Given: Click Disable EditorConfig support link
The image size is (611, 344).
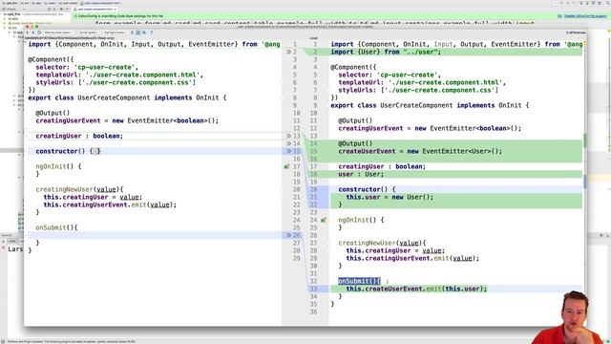Looking at the screenshot, I should point(585,16).
